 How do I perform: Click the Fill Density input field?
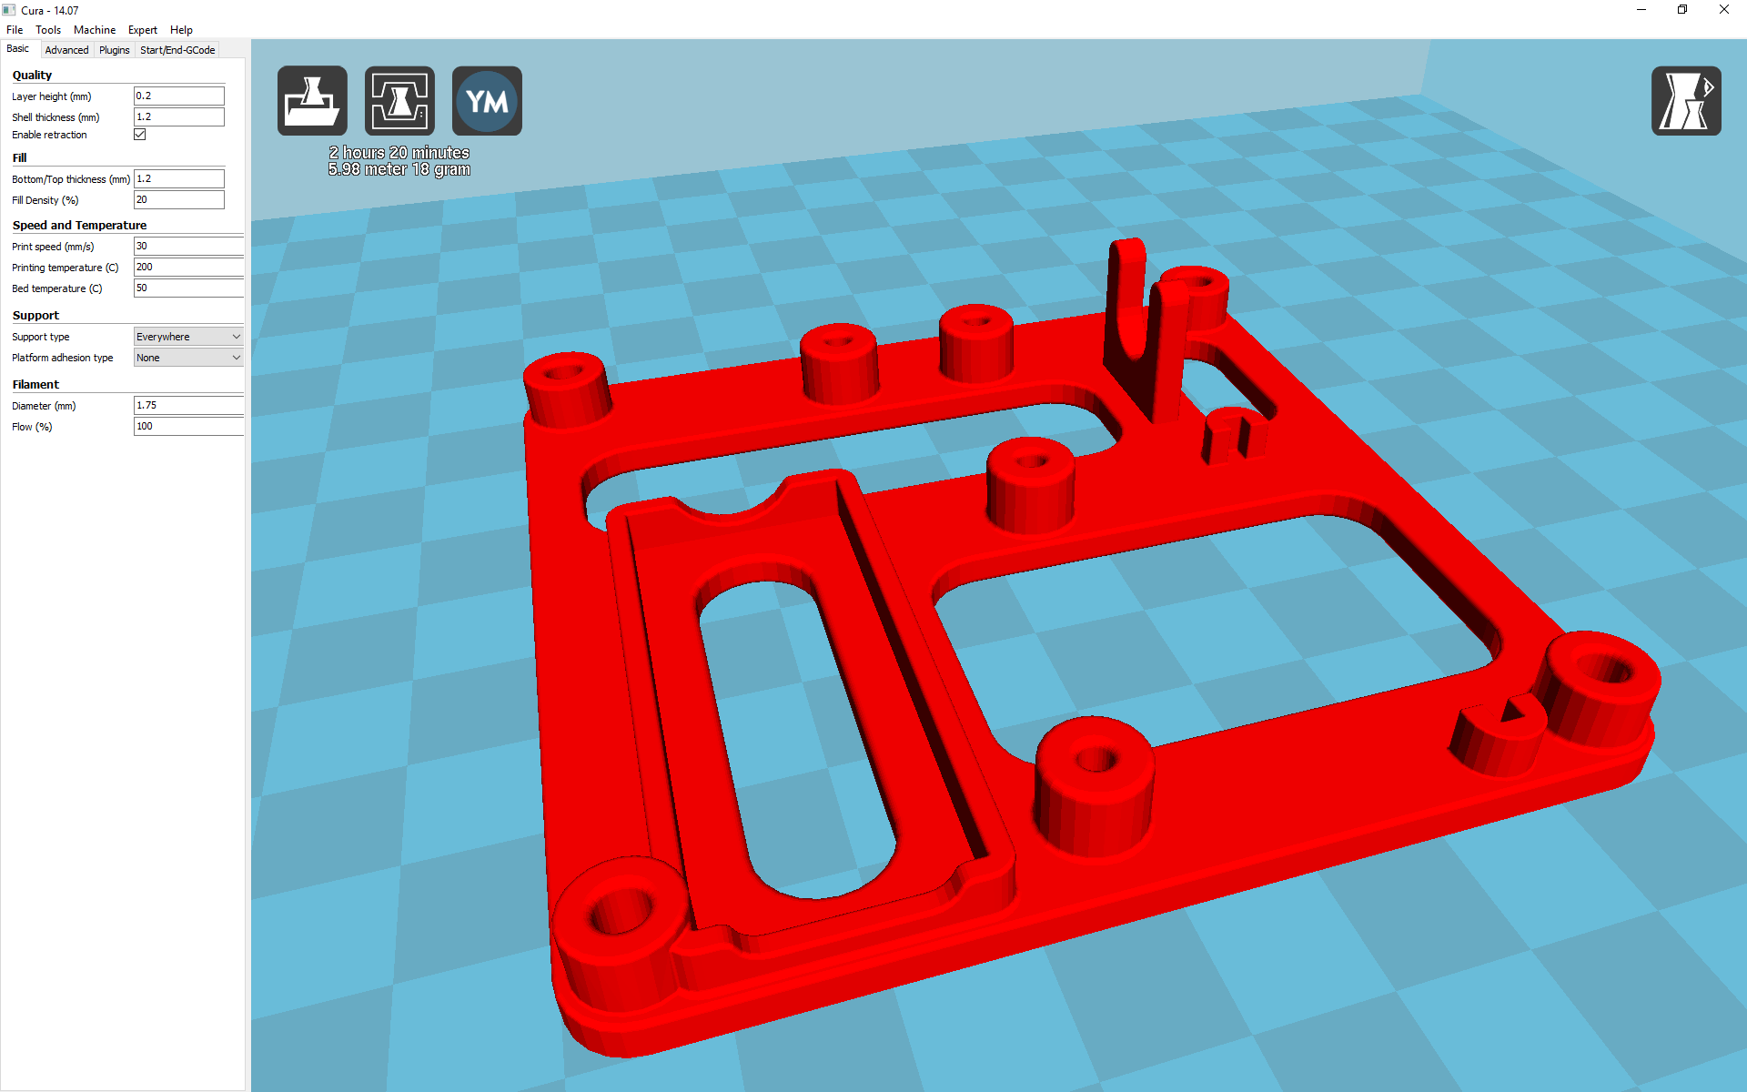[x=178, y=200]
